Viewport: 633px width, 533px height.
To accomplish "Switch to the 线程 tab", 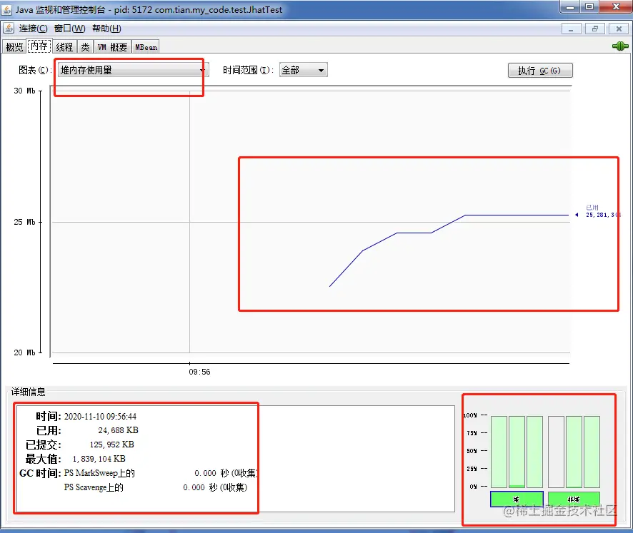I will click(x=64, y=47).
